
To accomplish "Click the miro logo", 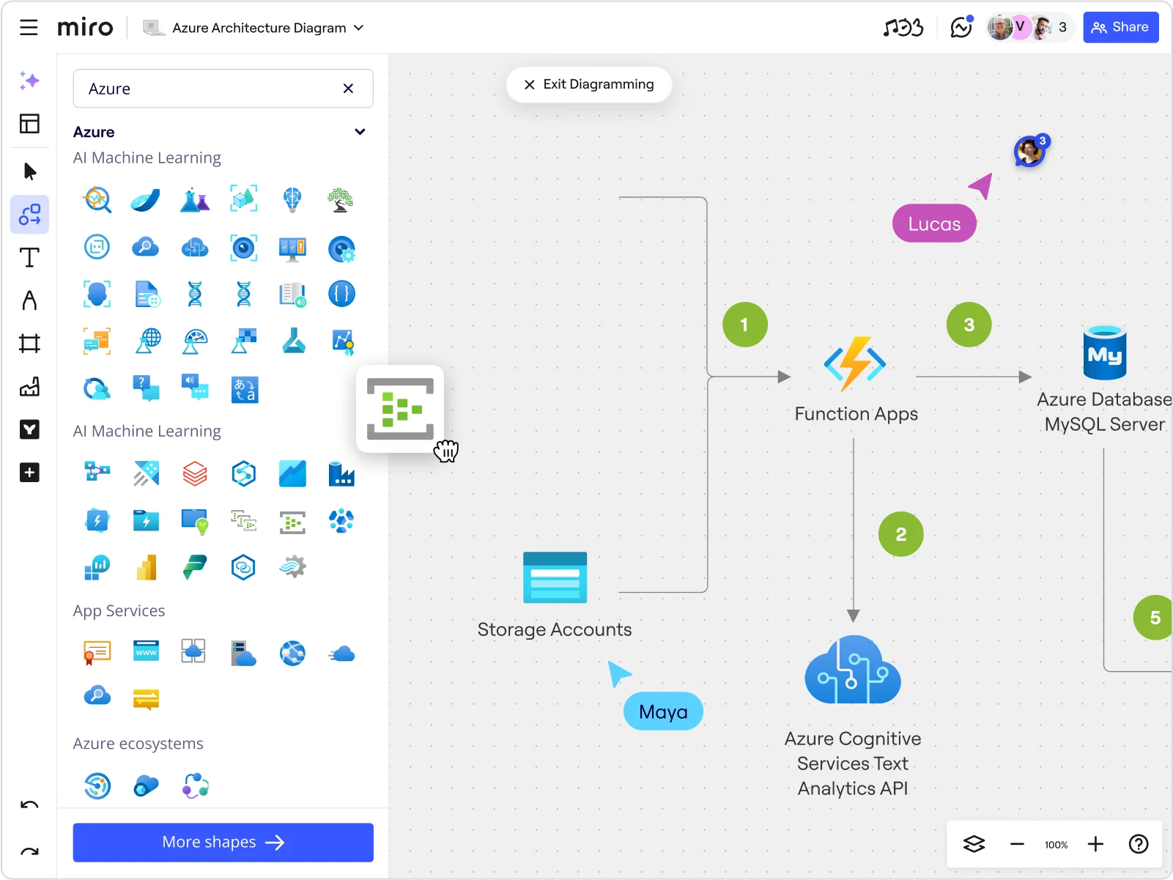I will point(85,28).
